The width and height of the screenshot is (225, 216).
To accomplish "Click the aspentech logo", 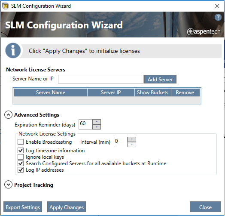I will tap(204, 32).
